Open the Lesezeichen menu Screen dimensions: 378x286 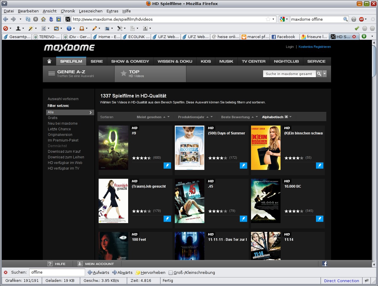[x=91, y=11]
